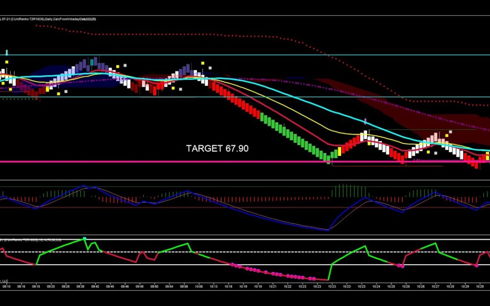Open the CalcFromIntradayData settings label
This screenshot has height=306, width=490.
coord(69,19)
